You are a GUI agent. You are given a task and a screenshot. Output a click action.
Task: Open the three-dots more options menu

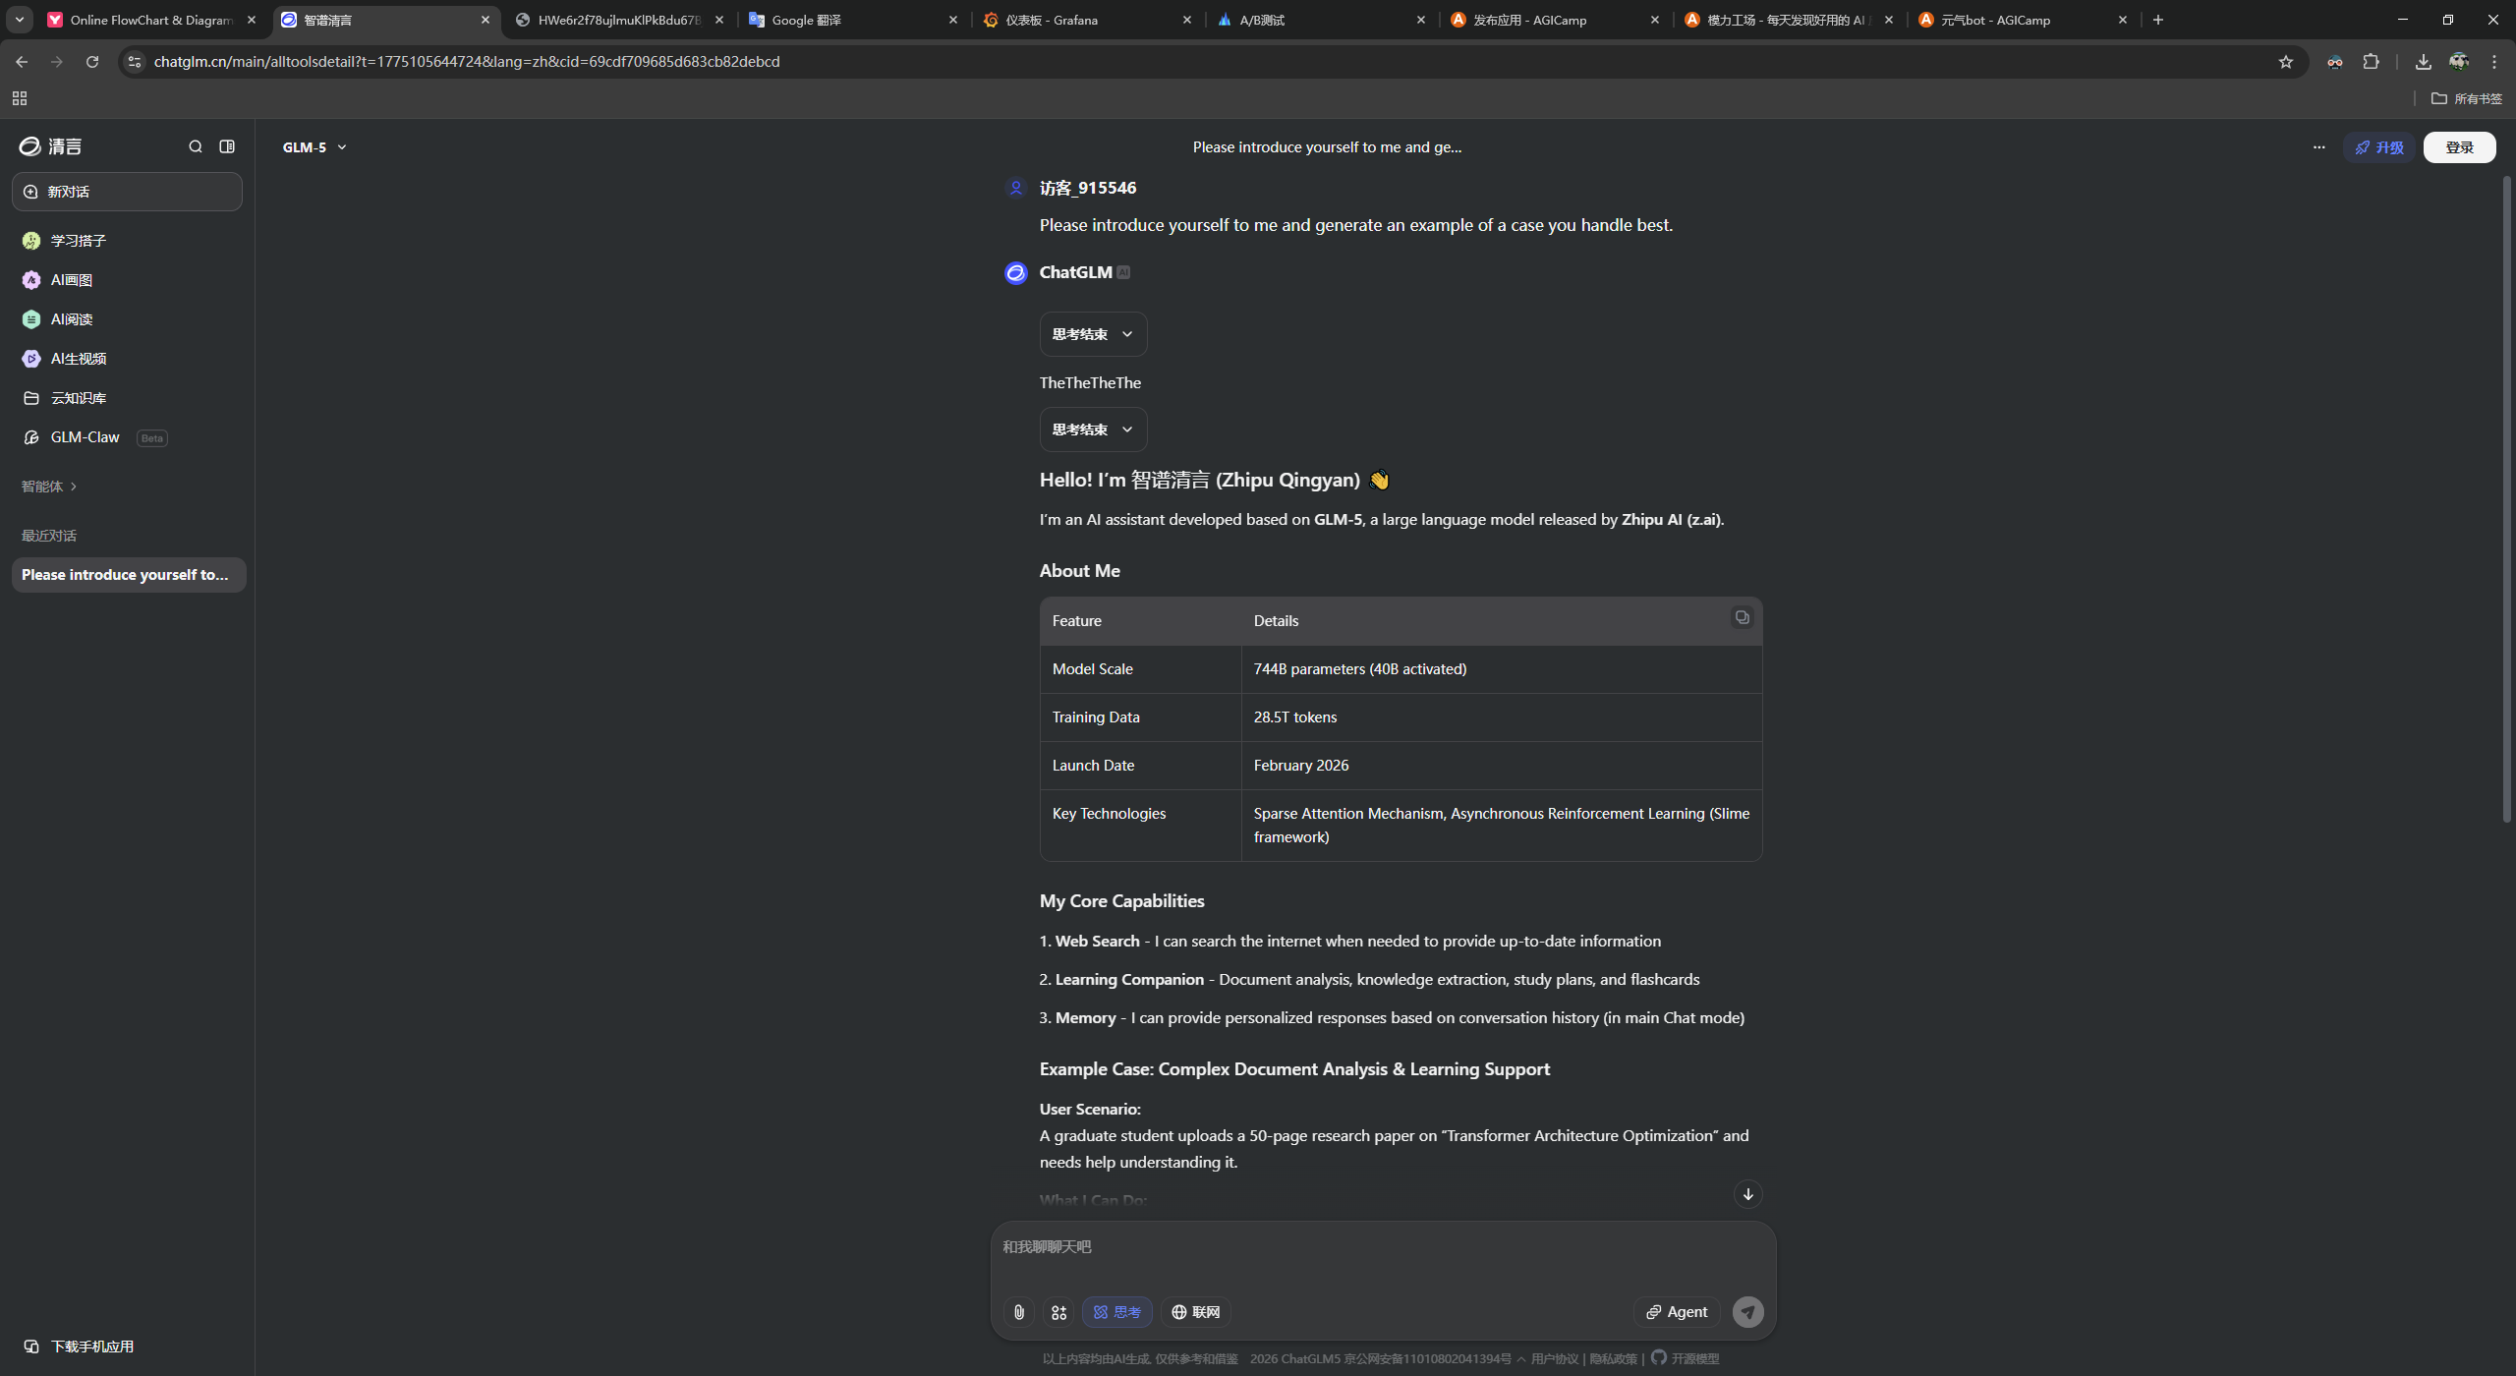(2318, 147)
